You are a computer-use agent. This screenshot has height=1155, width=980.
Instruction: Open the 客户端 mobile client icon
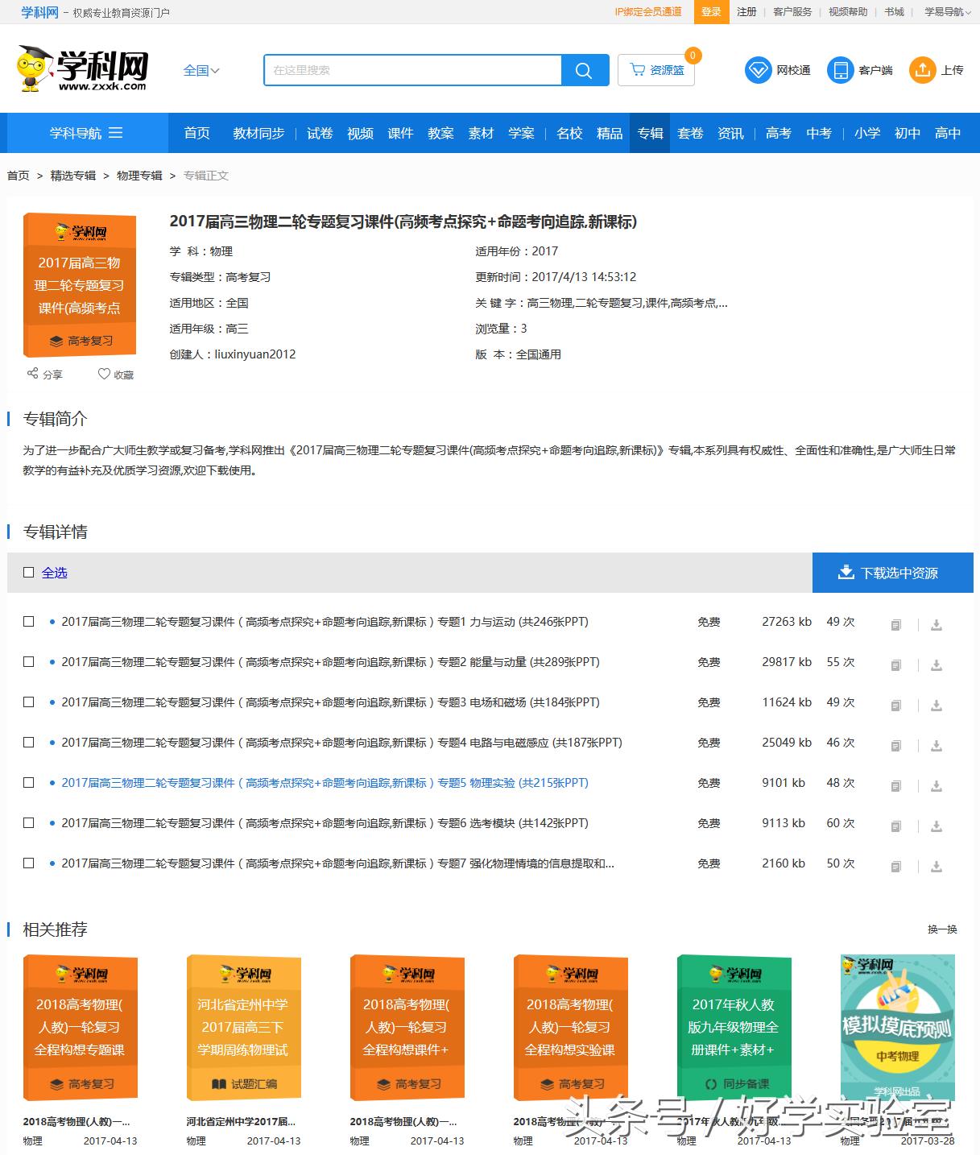[x=840, y=70]
